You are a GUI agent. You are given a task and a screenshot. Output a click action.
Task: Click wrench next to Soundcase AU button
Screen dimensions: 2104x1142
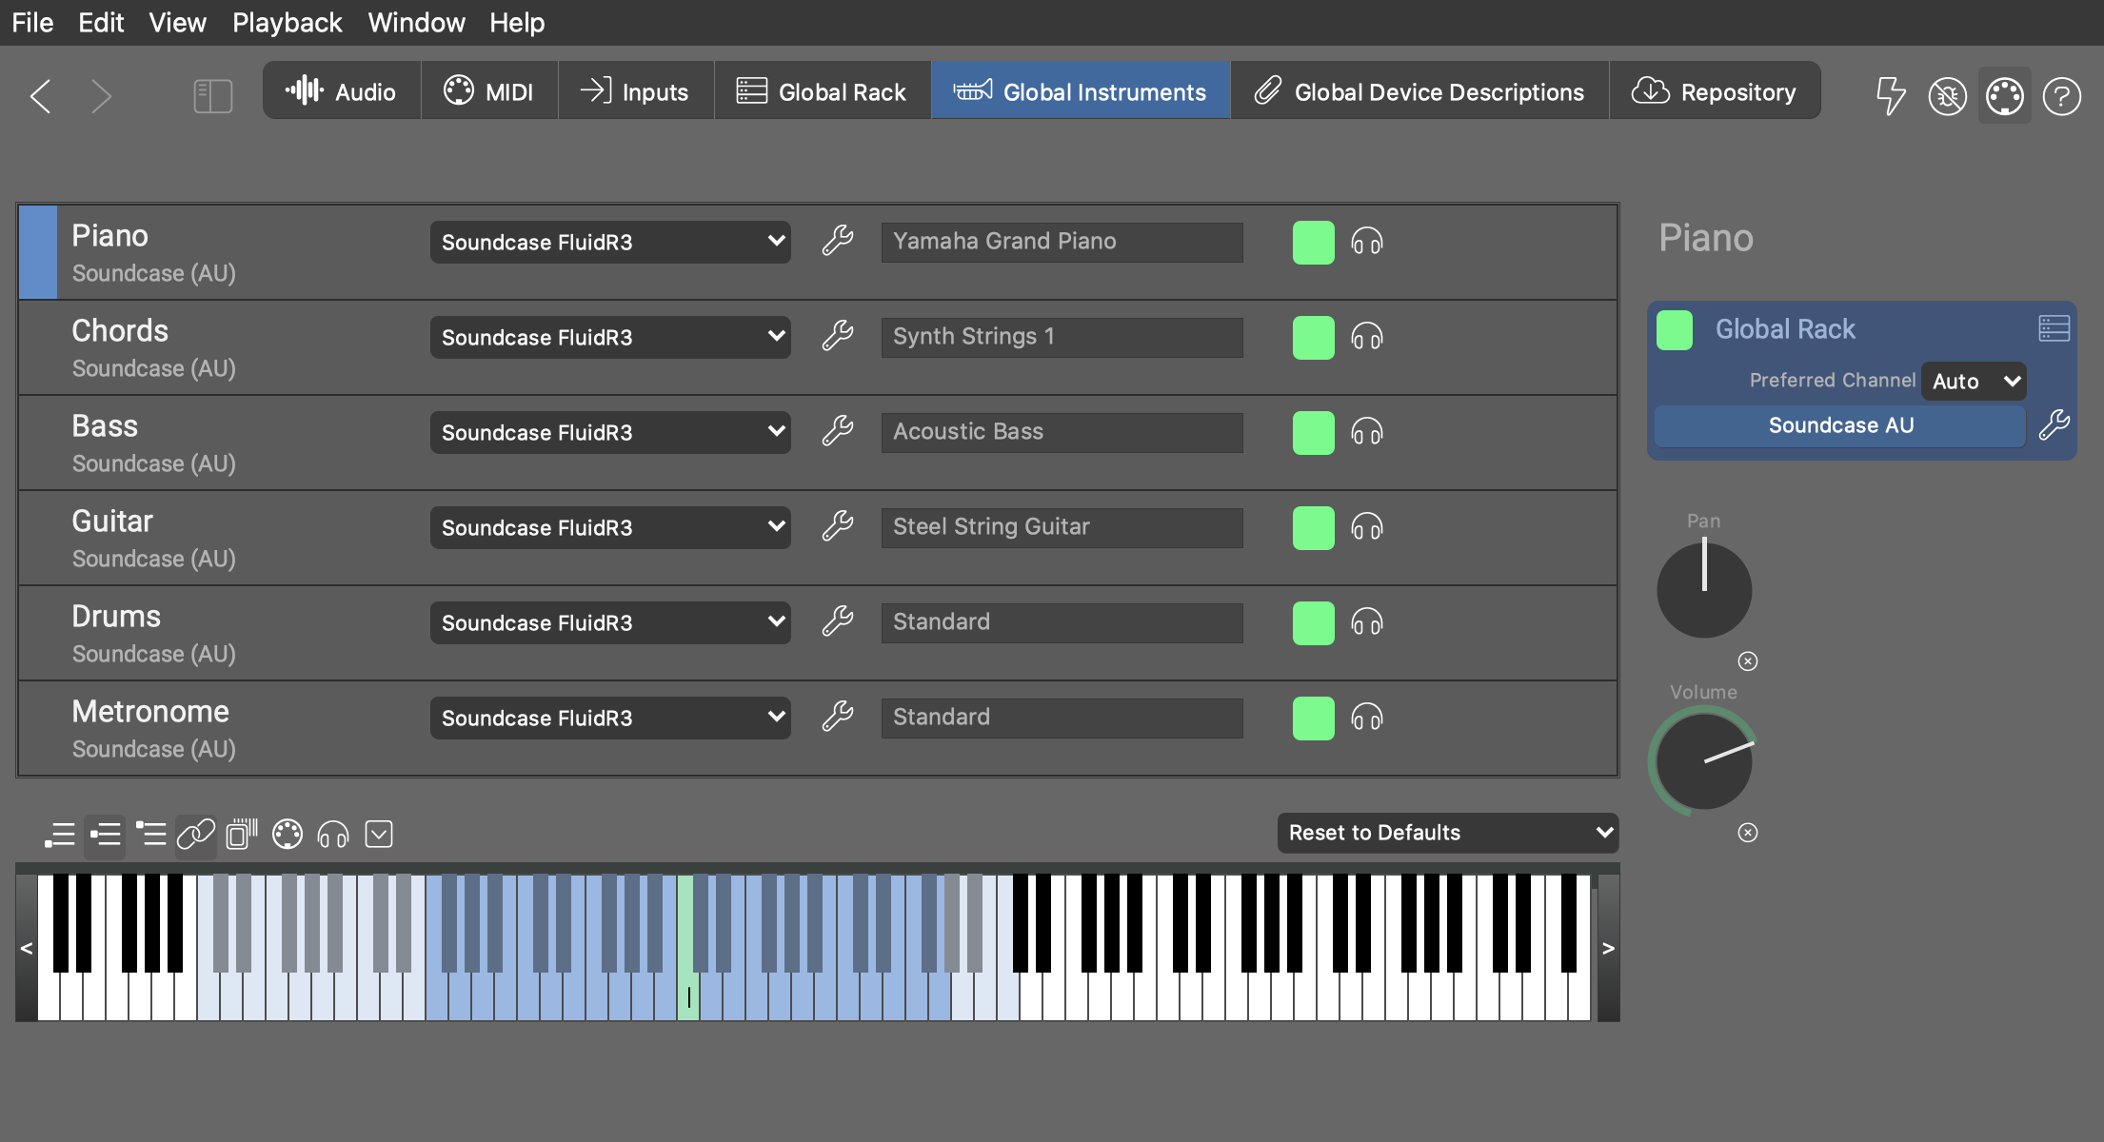(2054, 424)
